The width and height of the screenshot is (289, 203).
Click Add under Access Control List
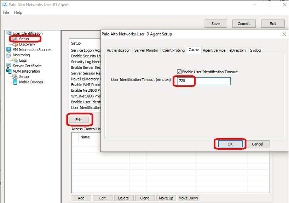(81, 198)
